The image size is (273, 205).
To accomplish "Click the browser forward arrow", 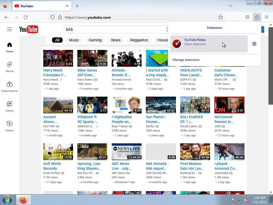I will (x=16, y=17).
